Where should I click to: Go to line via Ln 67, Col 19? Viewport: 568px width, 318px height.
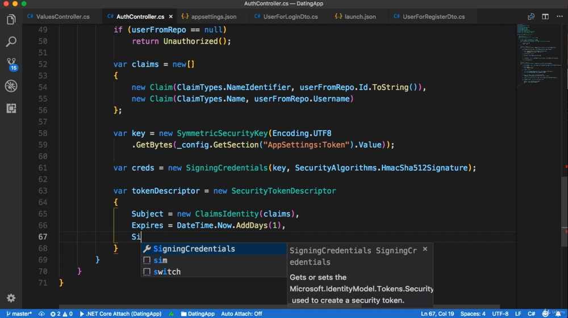click(x=437, y=313)
